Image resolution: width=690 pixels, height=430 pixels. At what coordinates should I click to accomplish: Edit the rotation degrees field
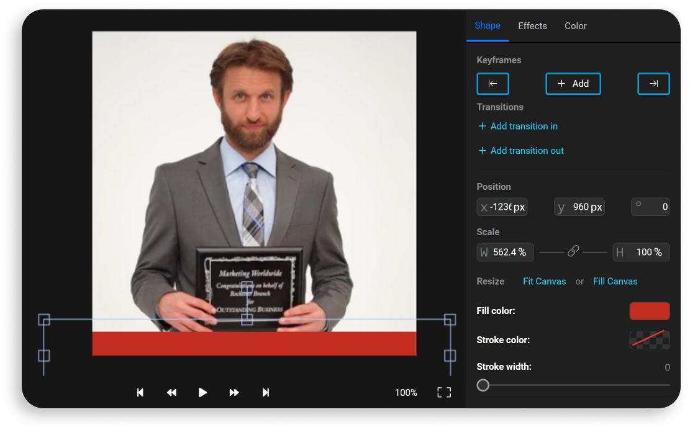(650, 207)
